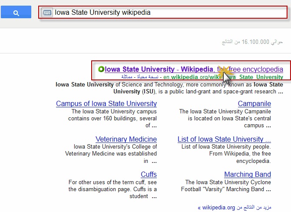Open the Marching Band sitelink
Image resolution: width=291 pixels, height=212 pixels.
coord(248,174)
